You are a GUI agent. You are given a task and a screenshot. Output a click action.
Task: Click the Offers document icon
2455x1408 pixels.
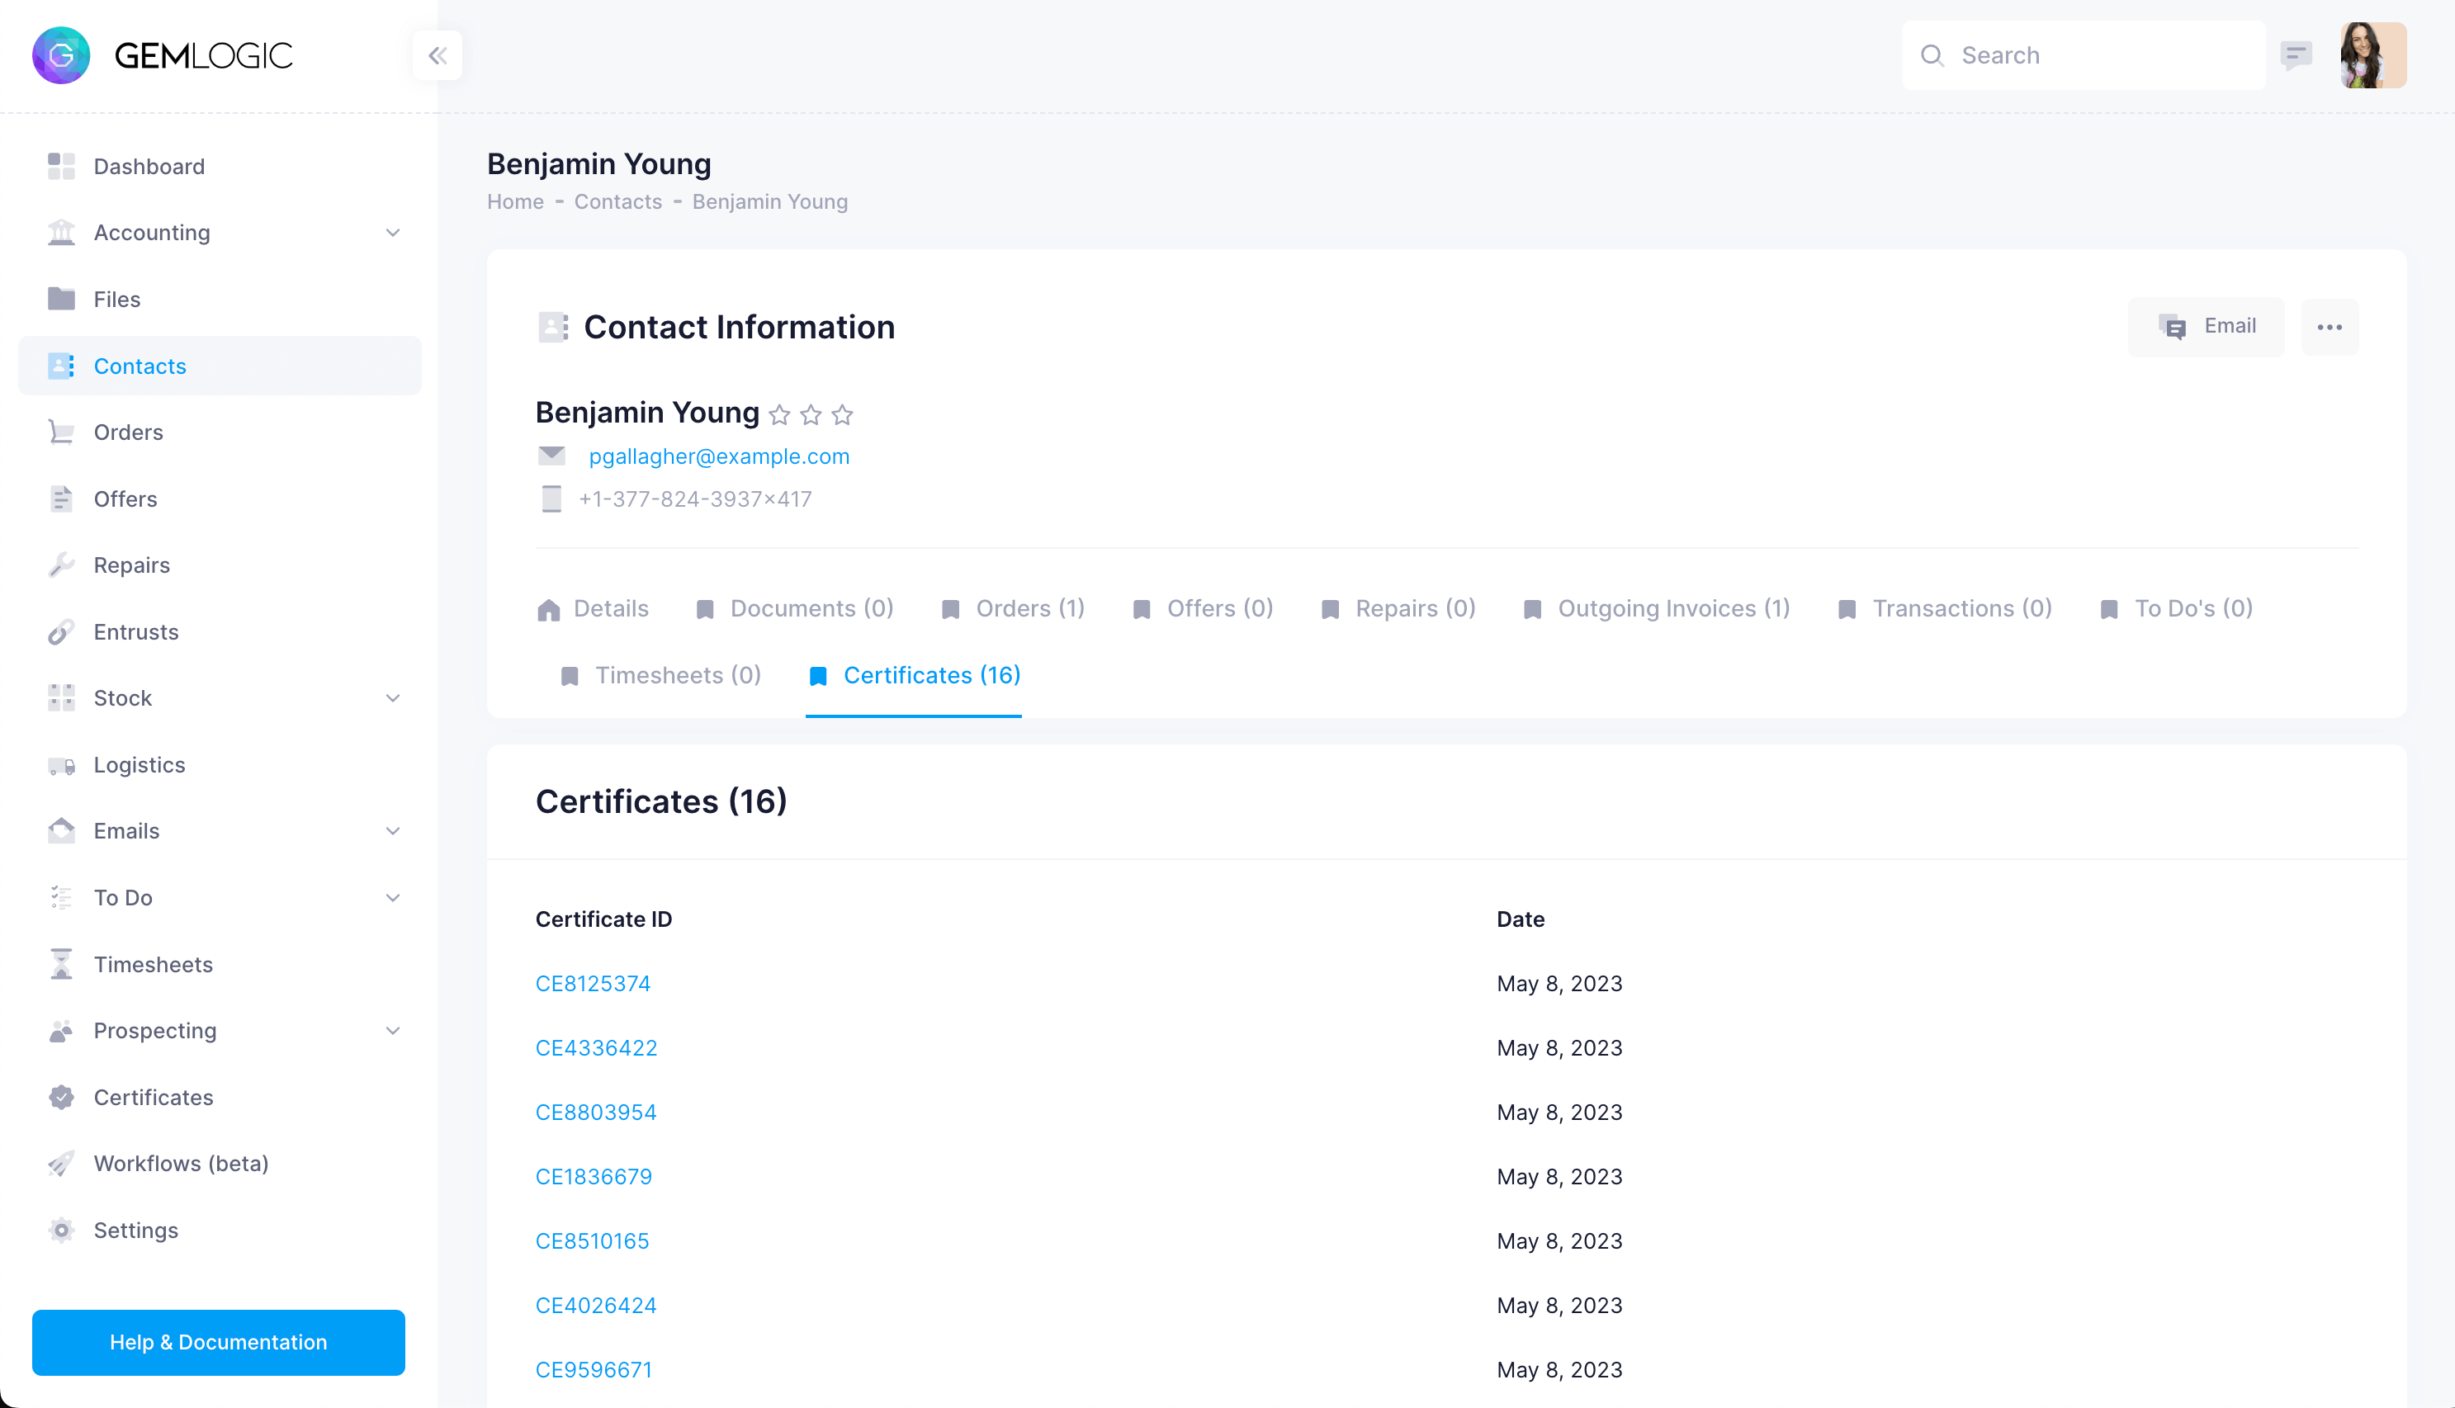pos(61,499)
